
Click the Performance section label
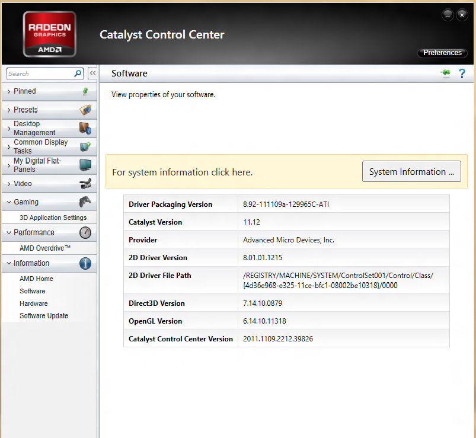pos(34,232)
